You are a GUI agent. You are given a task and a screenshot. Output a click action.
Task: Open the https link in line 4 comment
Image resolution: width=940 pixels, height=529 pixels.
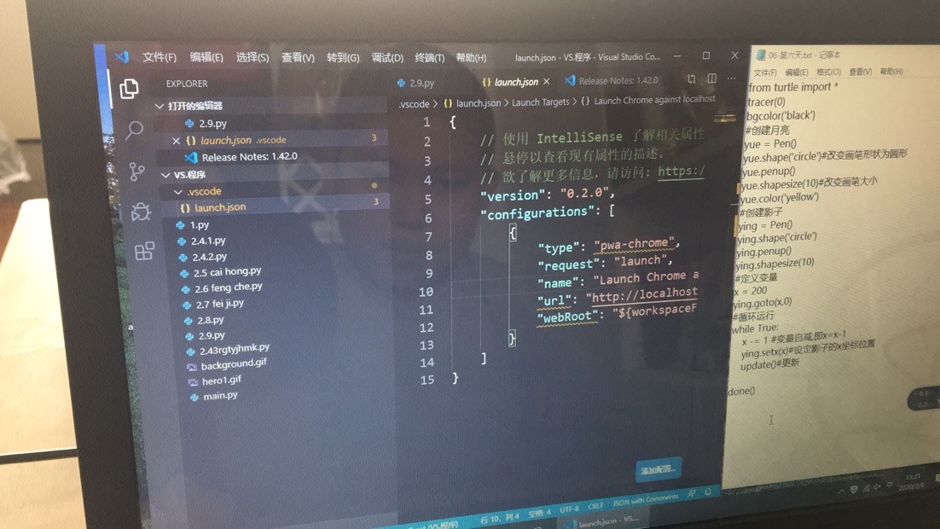[x=680, y=172]
